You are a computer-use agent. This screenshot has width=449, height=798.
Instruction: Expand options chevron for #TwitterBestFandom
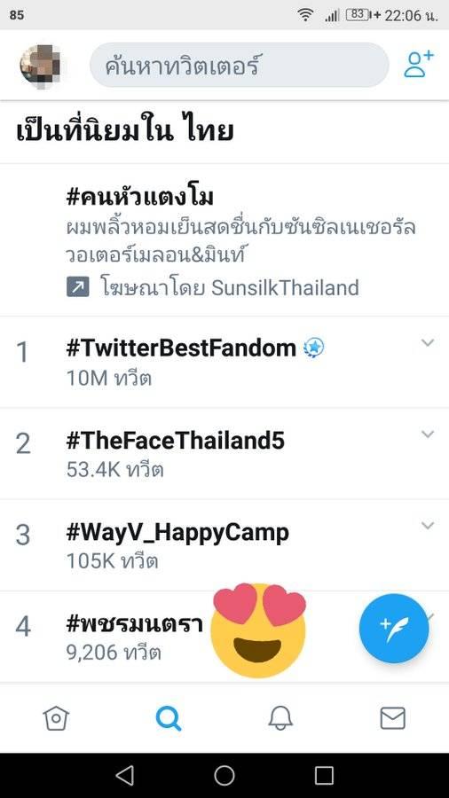coord(428,342)
